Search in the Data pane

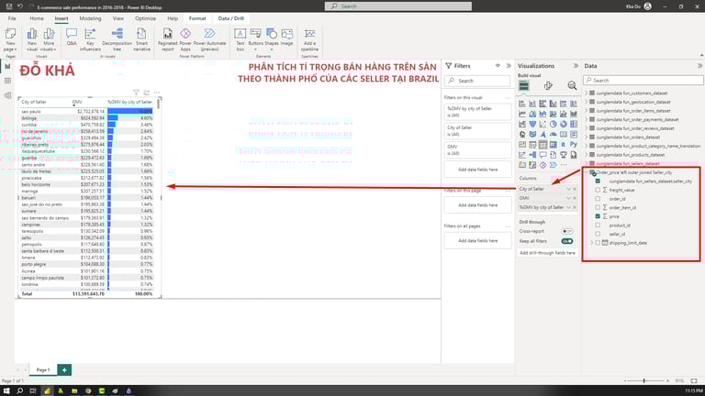[643, 81]
